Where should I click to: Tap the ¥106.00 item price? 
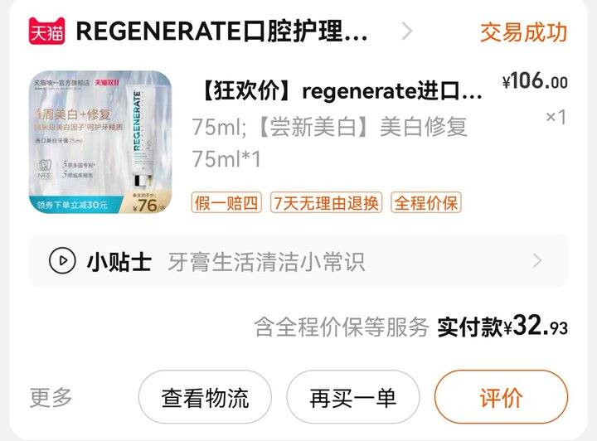click(535, 81)
